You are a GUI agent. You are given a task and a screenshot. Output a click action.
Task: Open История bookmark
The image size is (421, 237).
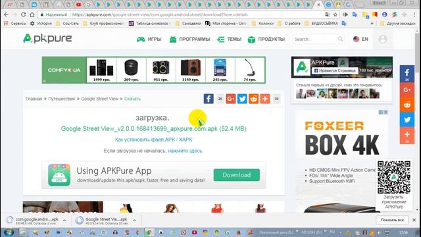[41, 24]
